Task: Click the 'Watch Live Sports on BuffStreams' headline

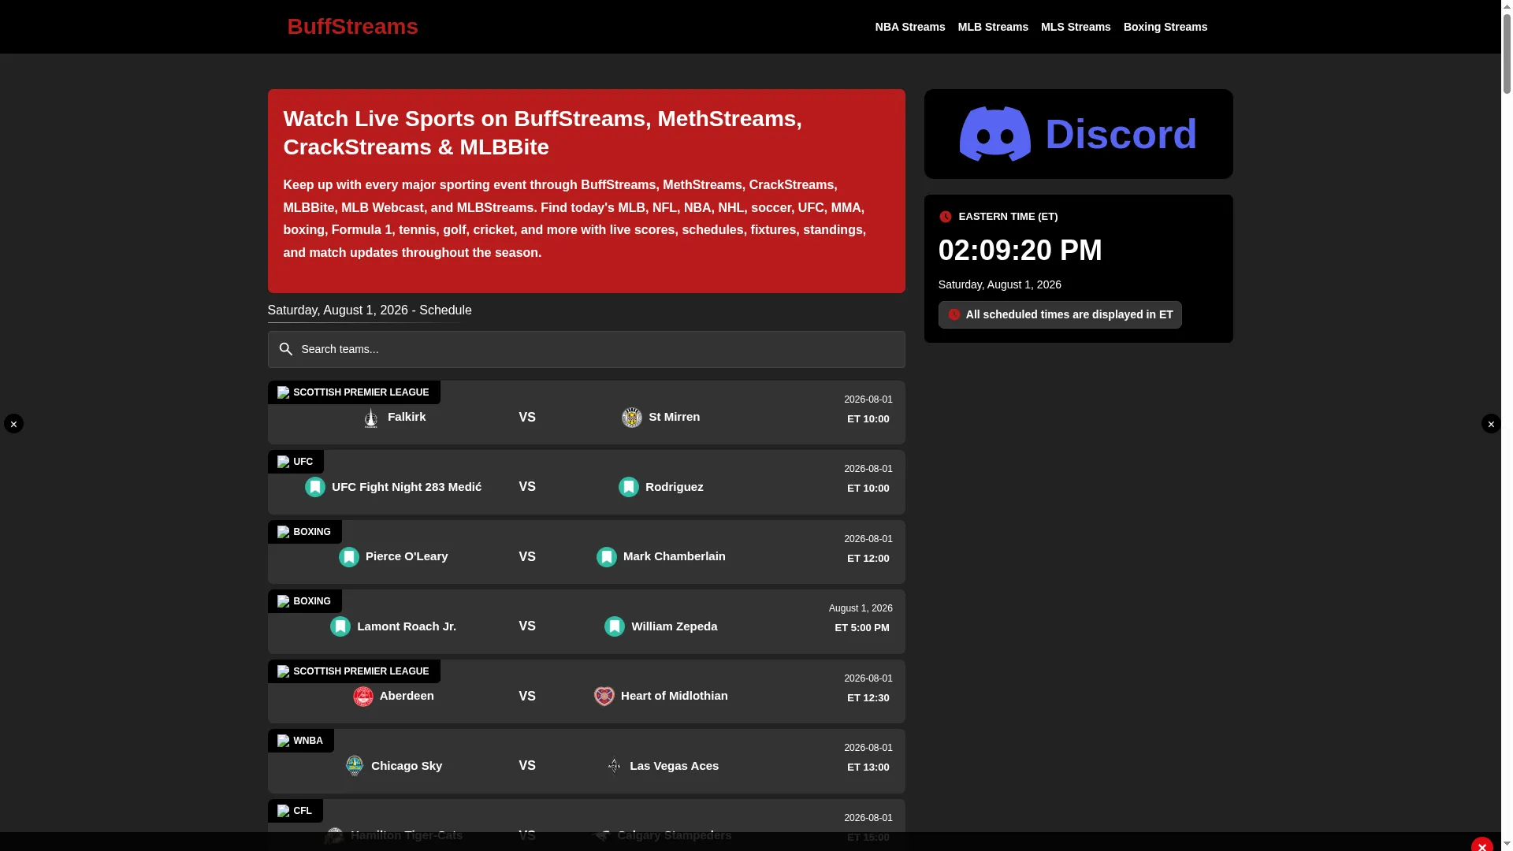Action: click(543, 133)
